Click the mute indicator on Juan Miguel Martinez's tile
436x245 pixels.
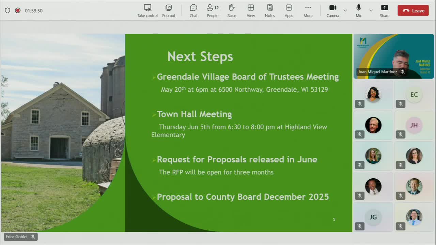click(403, 72)
